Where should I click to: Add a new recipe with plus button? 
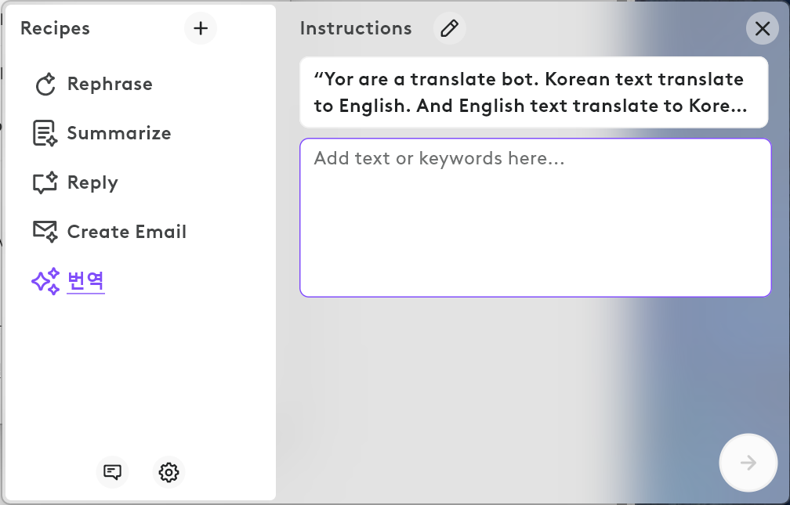tap(201, 28)
